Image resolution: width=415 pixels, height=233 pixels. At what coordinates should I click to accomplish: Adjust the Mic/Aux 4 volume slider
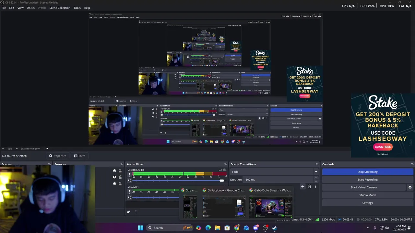156,197
